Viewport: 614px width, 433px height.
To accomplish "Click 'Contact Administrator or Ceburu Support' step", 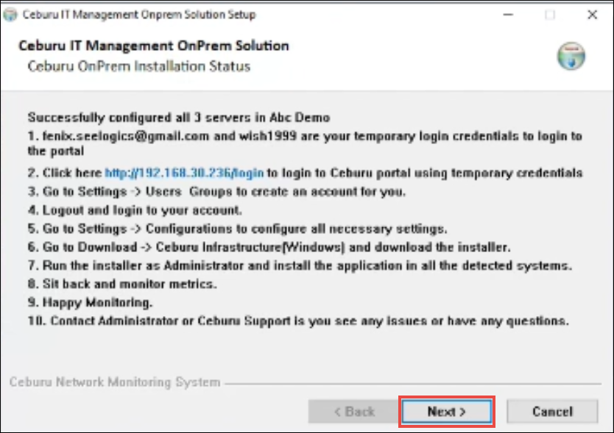I will (298, 321).
